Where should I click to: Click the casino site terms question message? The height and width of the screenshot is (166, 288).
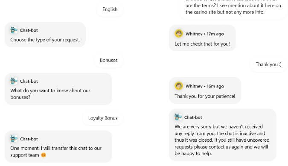(x=233, y=7)
